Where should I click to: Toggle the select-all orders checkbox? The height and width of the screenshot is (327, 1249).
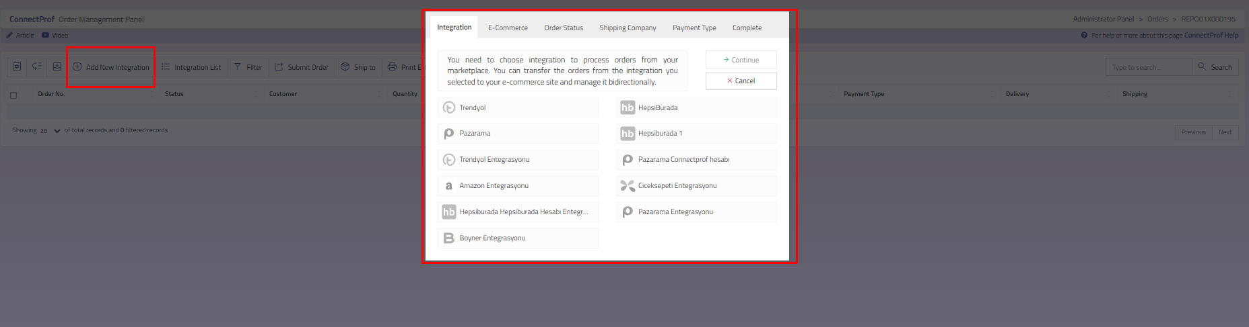(x=13, y=95)
